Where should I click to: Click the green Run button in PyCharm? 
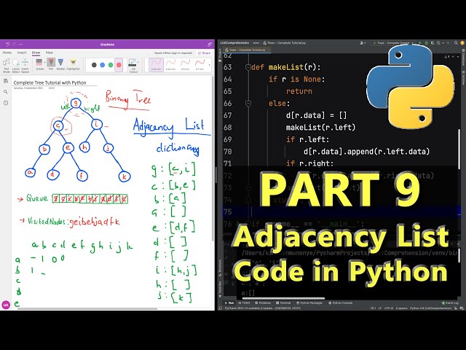(x=420, y=43)
